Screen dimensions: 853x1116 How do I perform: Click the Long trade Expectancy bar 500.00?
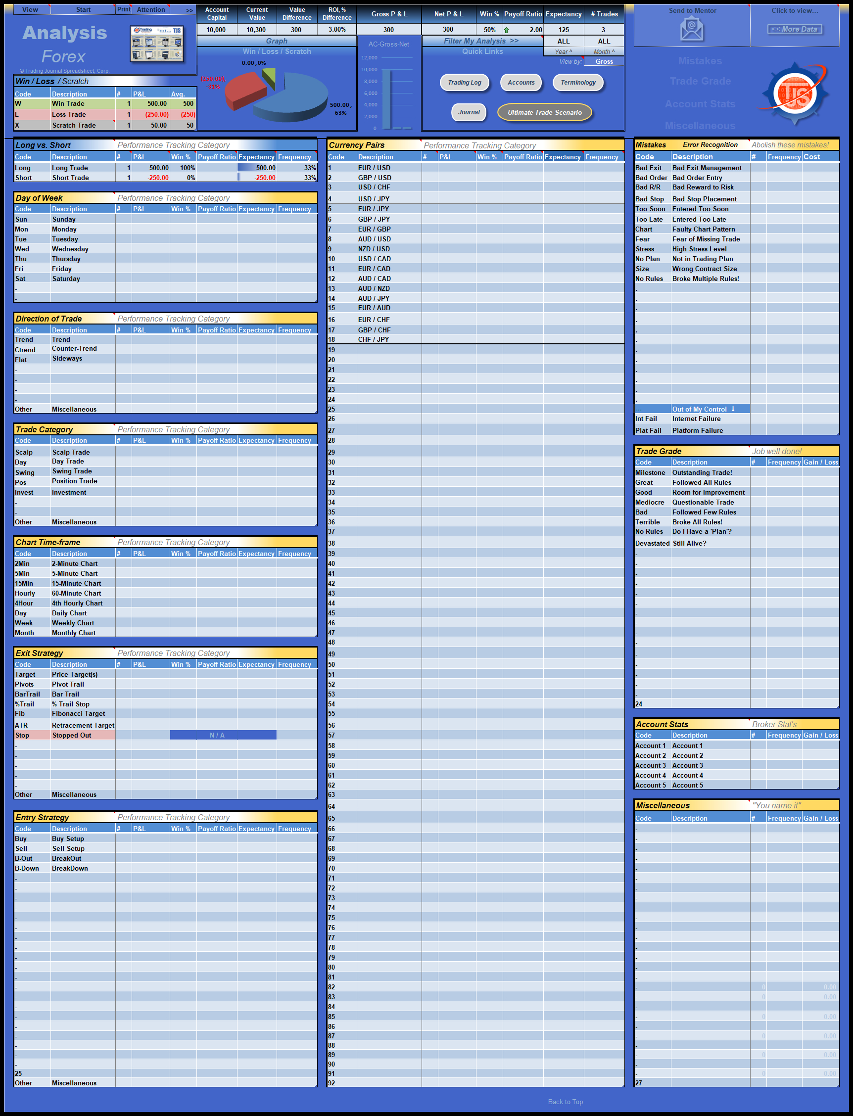tap(256, 168)
